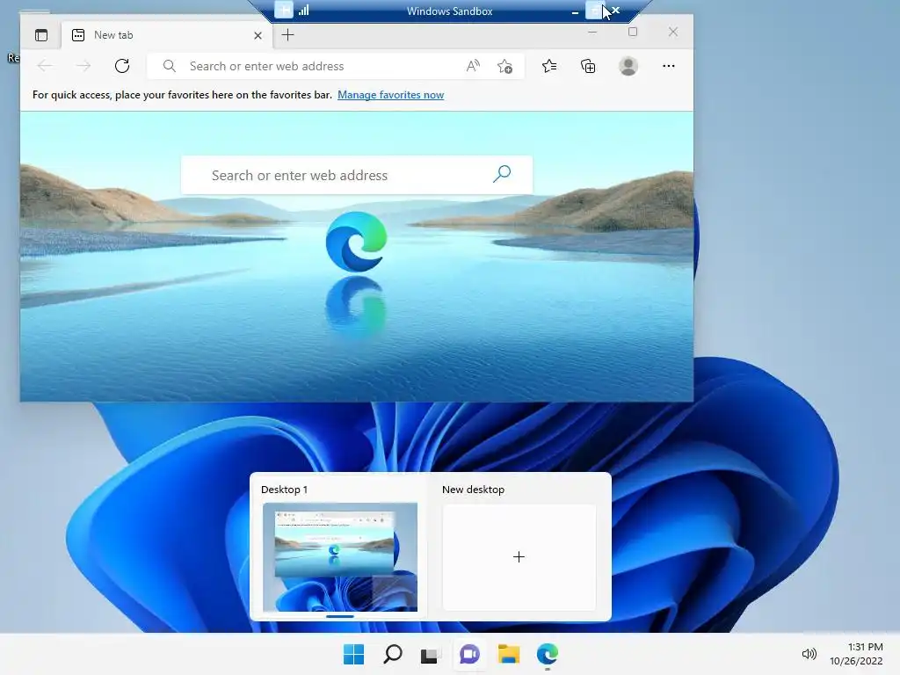This screenshot has height=675, width=900.
Task: Click the Task View taskbar icon
Action: (x=429, y=655)
